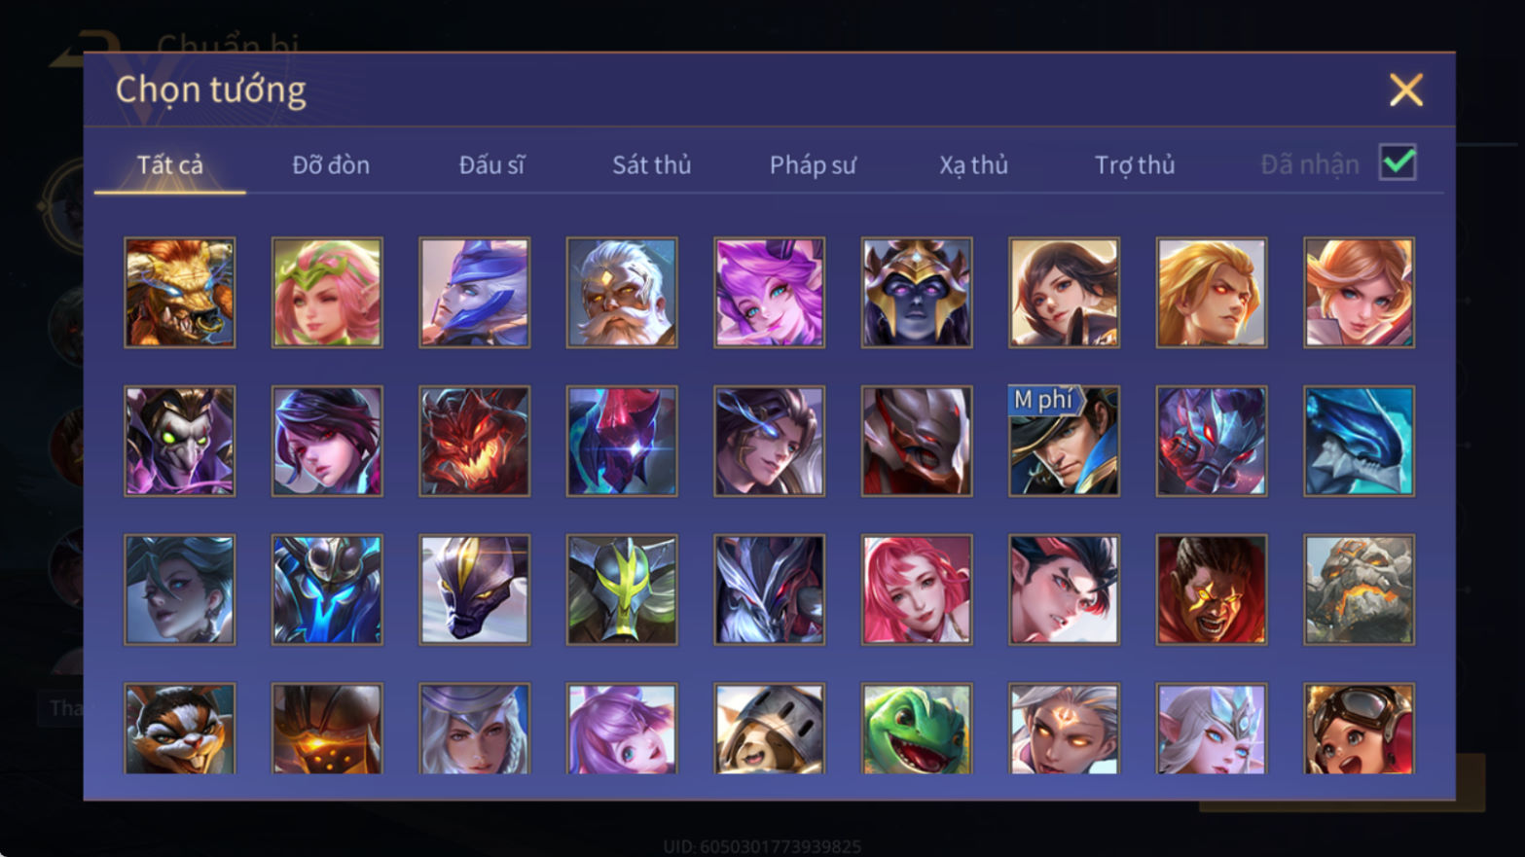
Task: Pick the goggles-wearing pilot girl hero
Action: [1359, 729]
